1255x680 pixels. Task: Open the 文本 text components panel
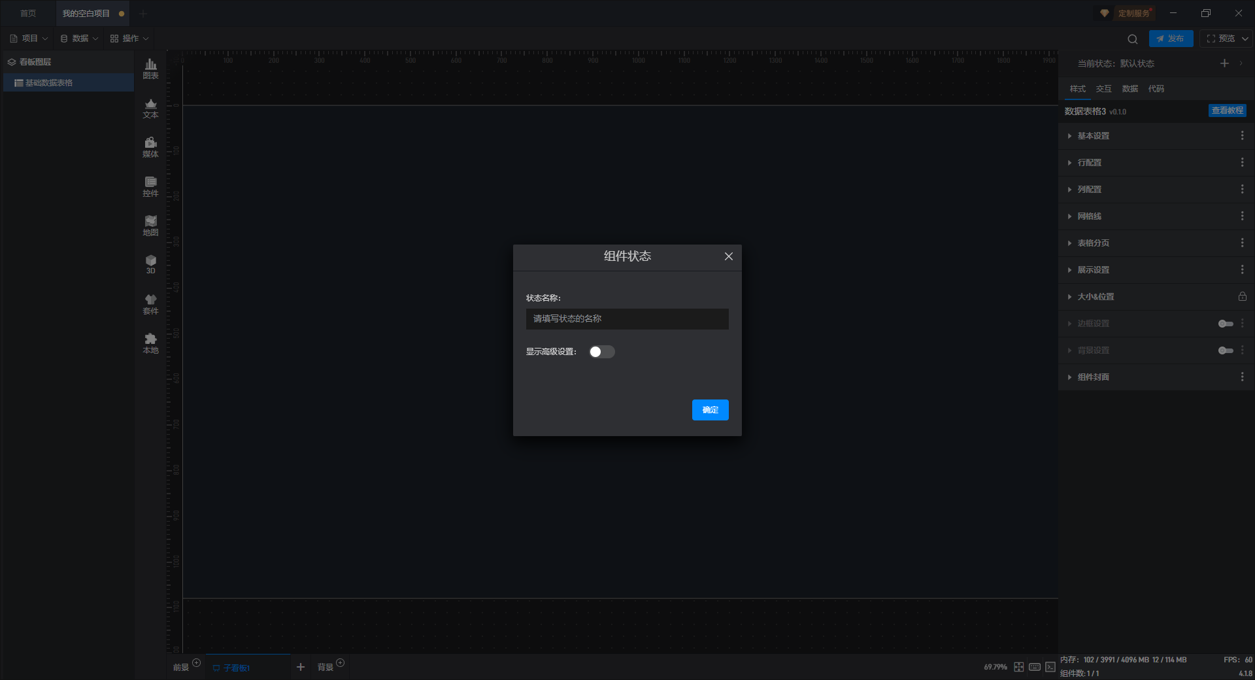click(x=150, y=108)
